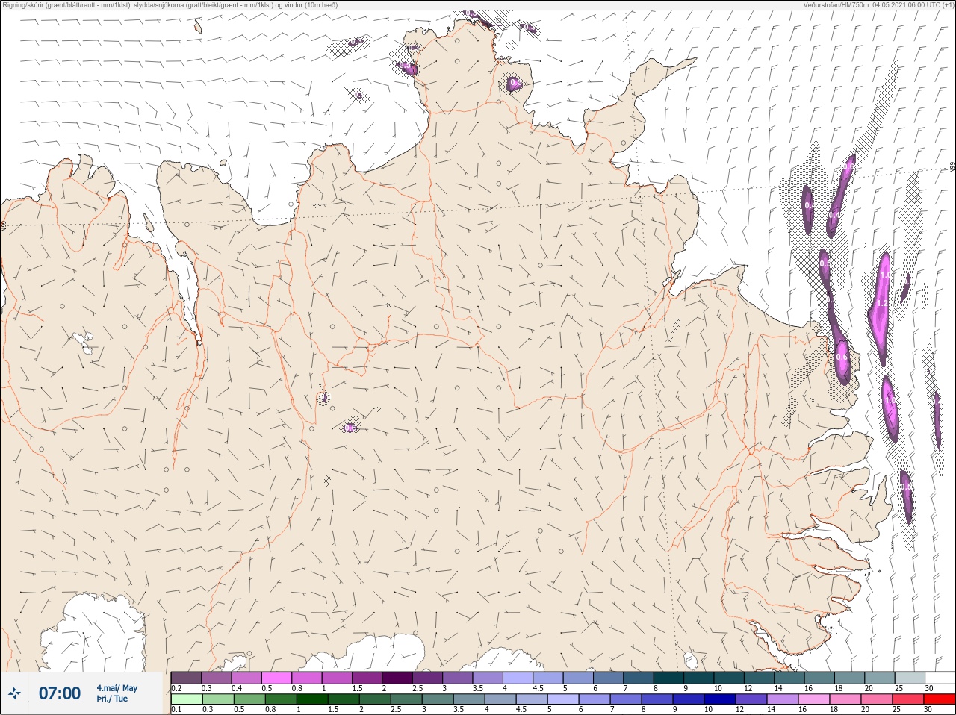The width and height of the screenshot is (956, 715).
Task: Click the compass star icon beside 07:00
Action: 14,693
